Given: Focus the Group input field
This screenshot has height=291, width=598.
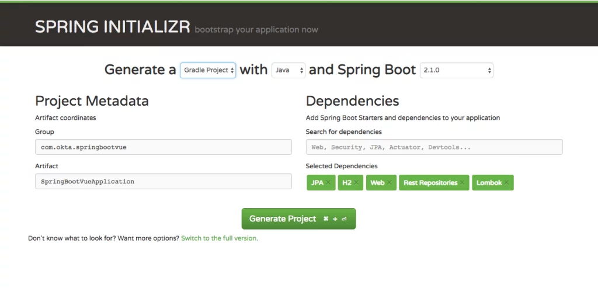Looking at the screenshot, I should click(164, 147).
